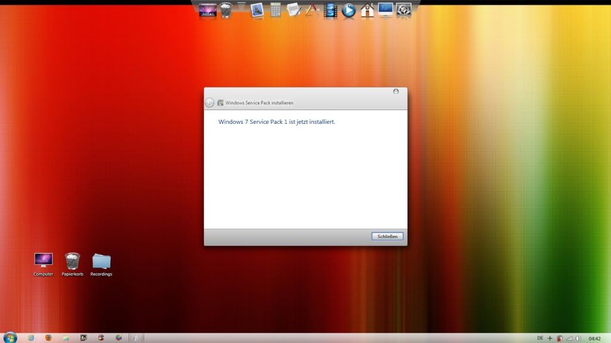Viewport: 611px width, 343px height.
Task: Click the 'Windows Service Pack installieren' title text
Action: pyautogui.click(x=259, y=102)
